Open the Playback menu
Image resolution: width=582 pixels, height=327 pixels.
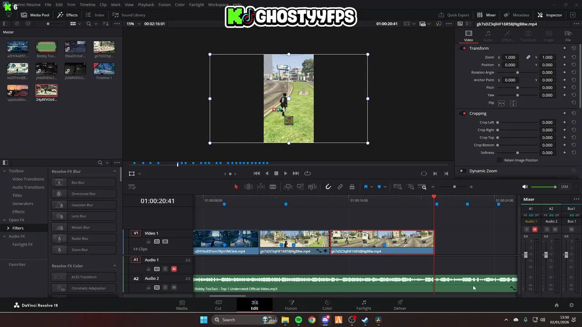(x=146, y=5)
